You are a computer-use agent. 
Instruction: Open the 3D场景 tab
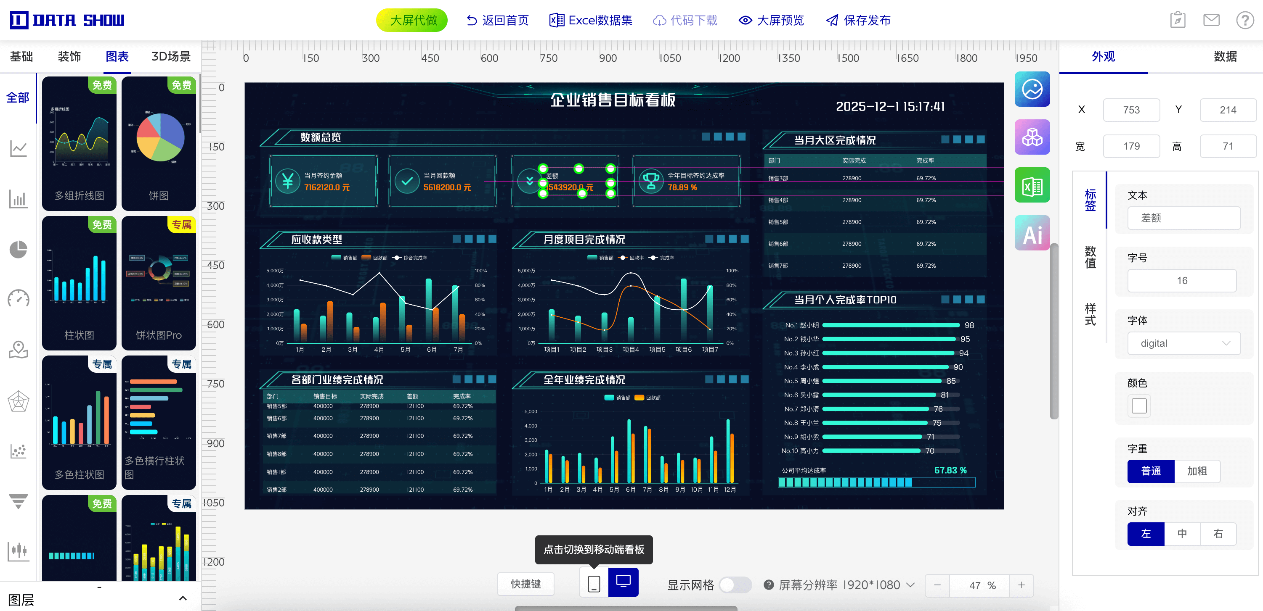point(171,56)
